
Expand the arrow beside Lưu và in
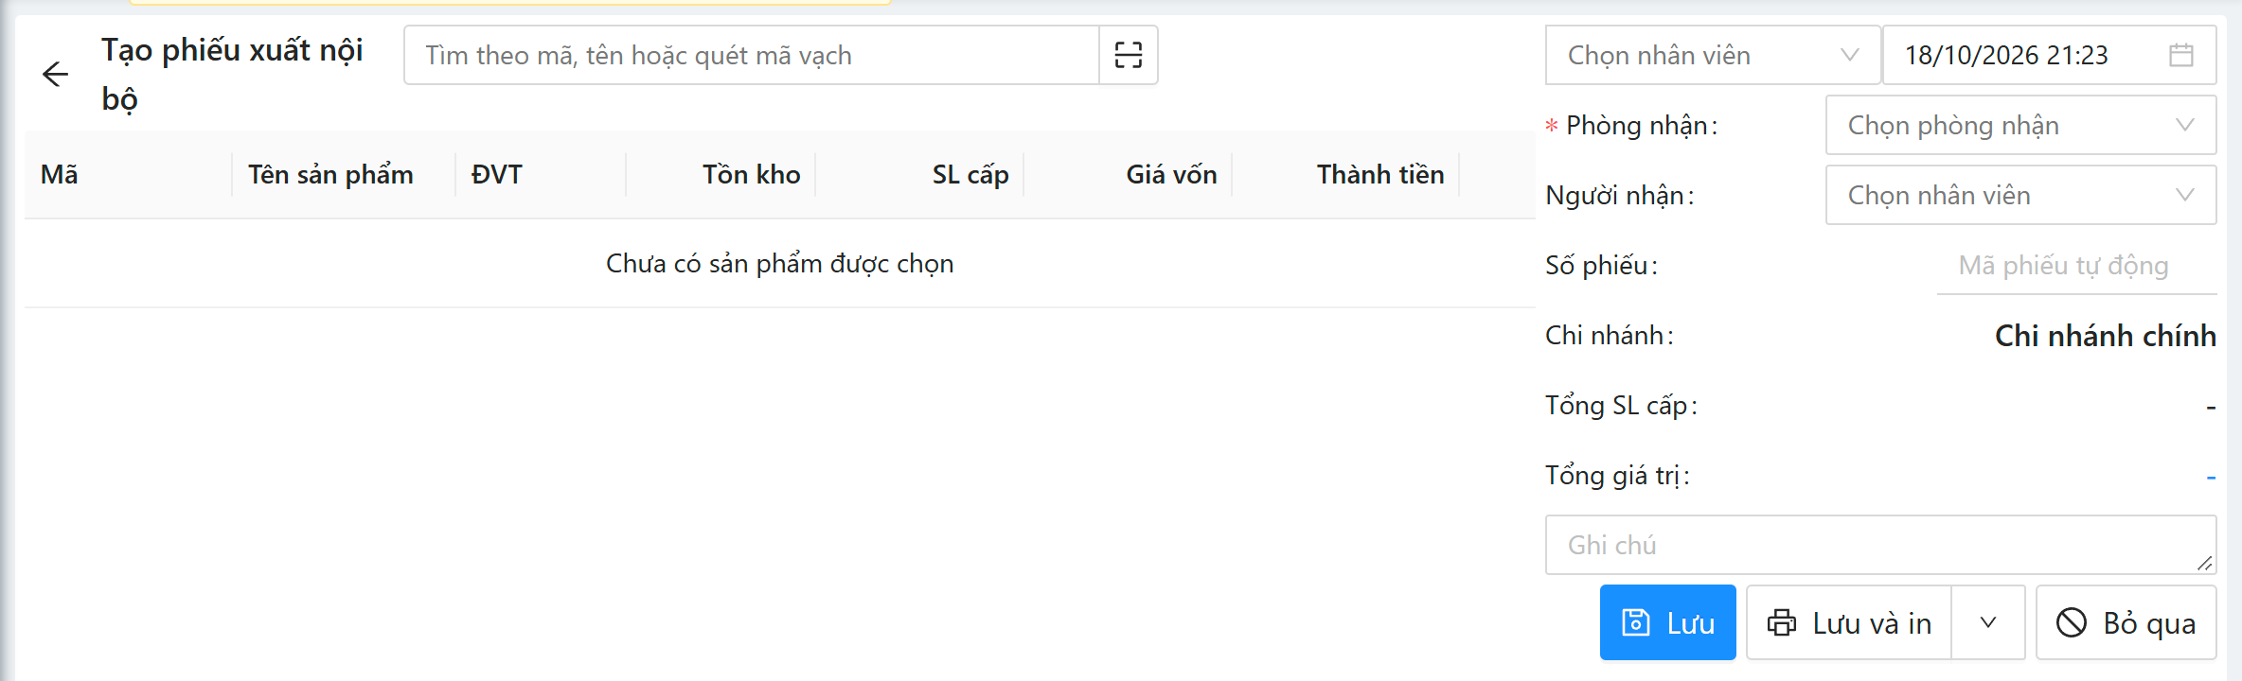[x=1988, y=622]
